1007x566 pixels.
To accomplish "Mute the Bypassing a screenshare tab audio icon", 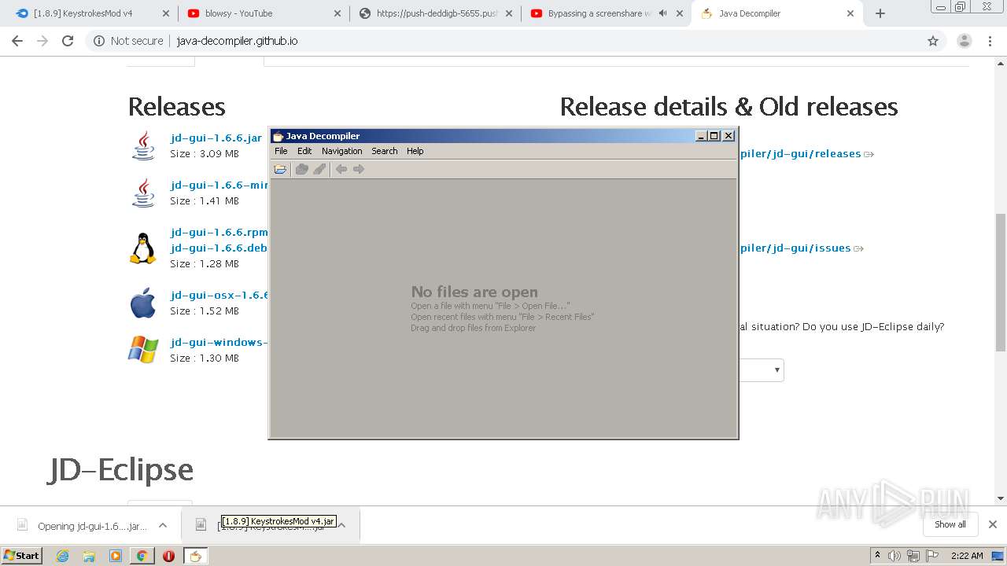I will (662, 13).
